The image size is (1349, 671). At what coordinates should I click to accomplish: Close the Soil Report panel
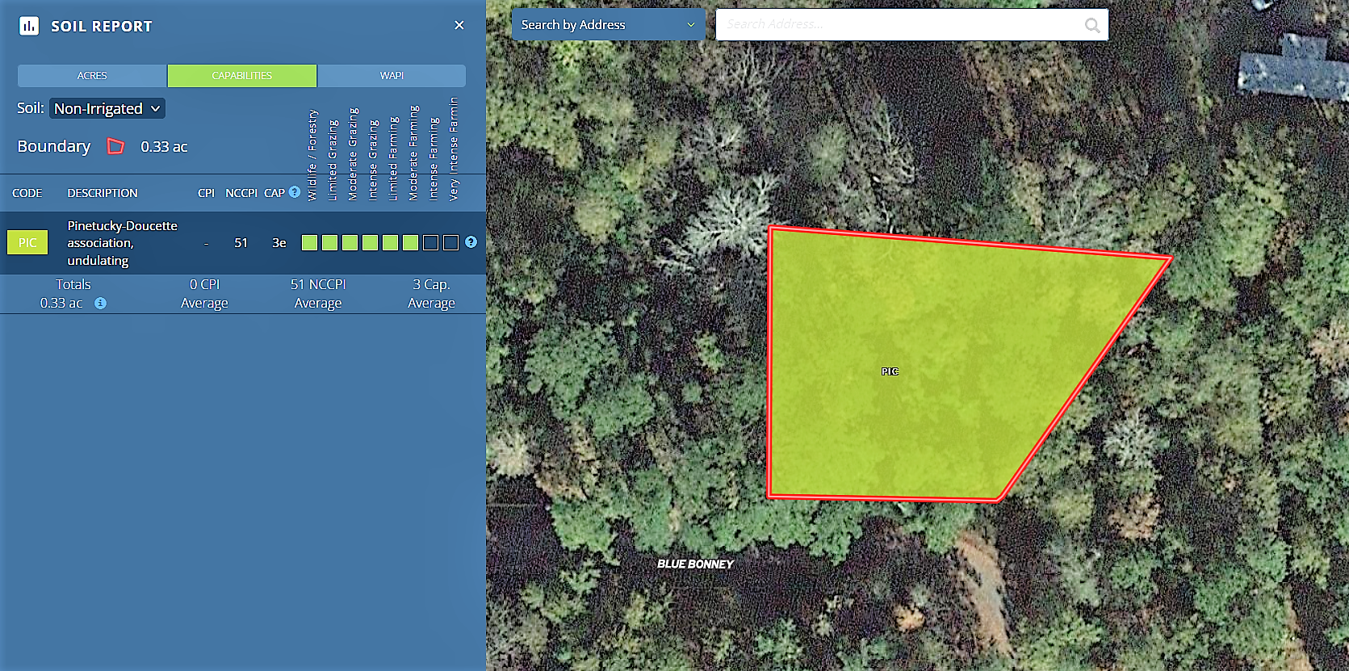click(x=459, y=25)
